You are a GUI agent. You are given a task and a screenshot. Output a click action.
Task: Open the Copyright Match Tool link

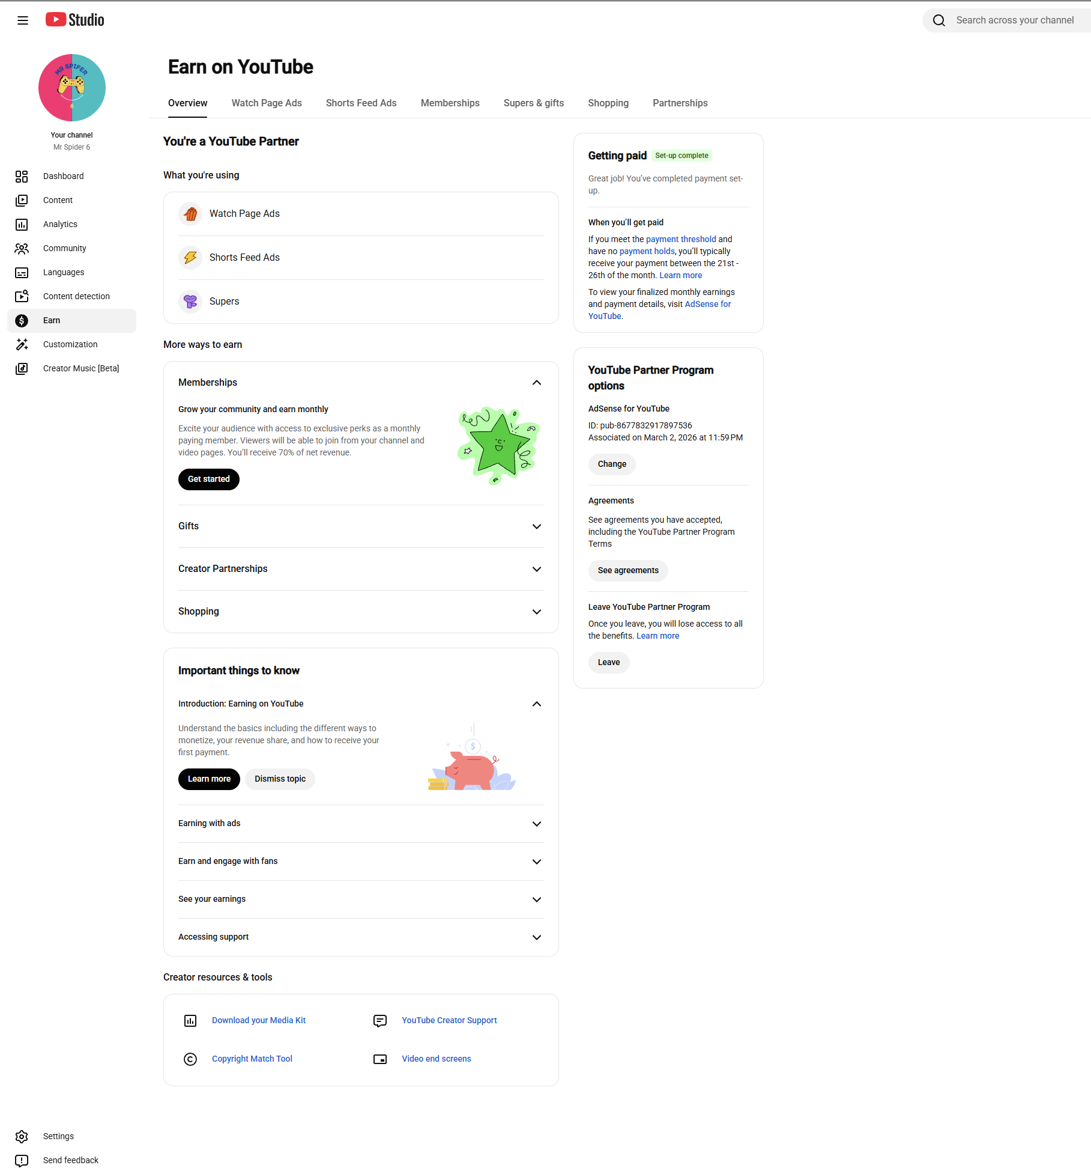point(252,1059)
